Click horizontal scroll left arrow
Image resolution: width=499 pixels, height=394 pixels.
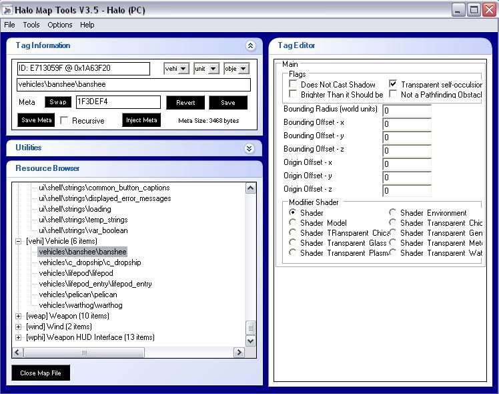[17, 353]
